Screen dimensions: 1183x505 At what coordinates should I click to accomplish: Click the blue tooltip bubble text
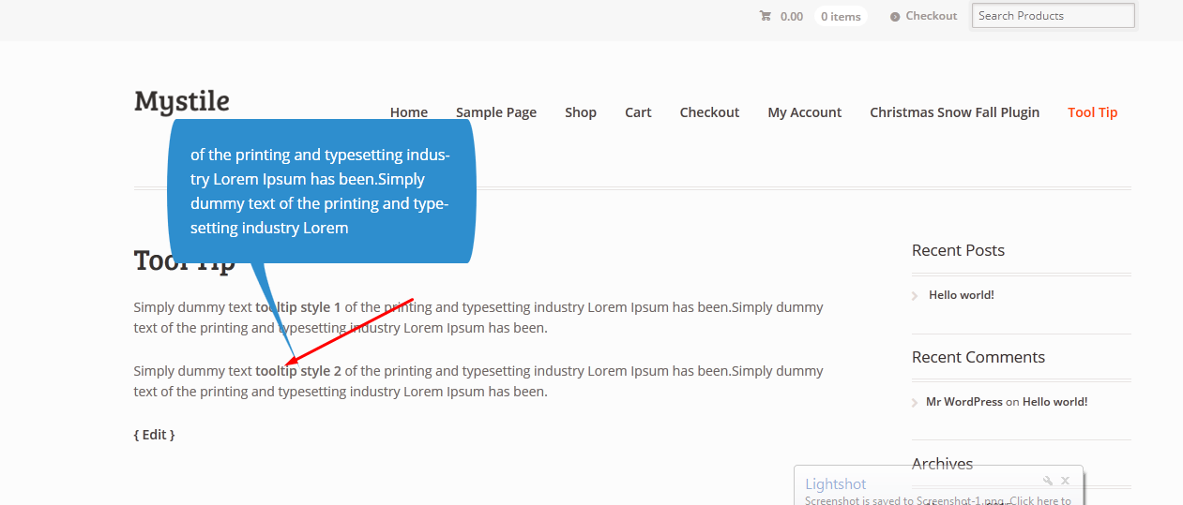pyautogui.click(x=321, y=191)
